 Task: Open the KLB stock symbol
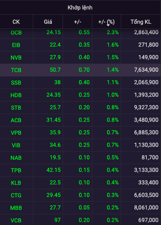tap(16, 183)
